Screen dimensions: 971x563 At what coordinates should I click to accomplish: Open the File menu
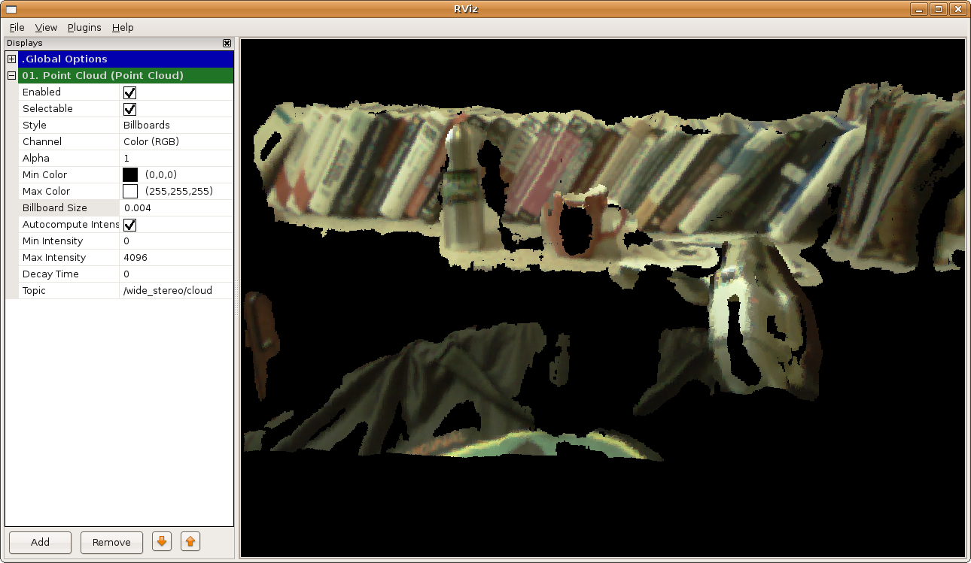click(x=17, y=27)
